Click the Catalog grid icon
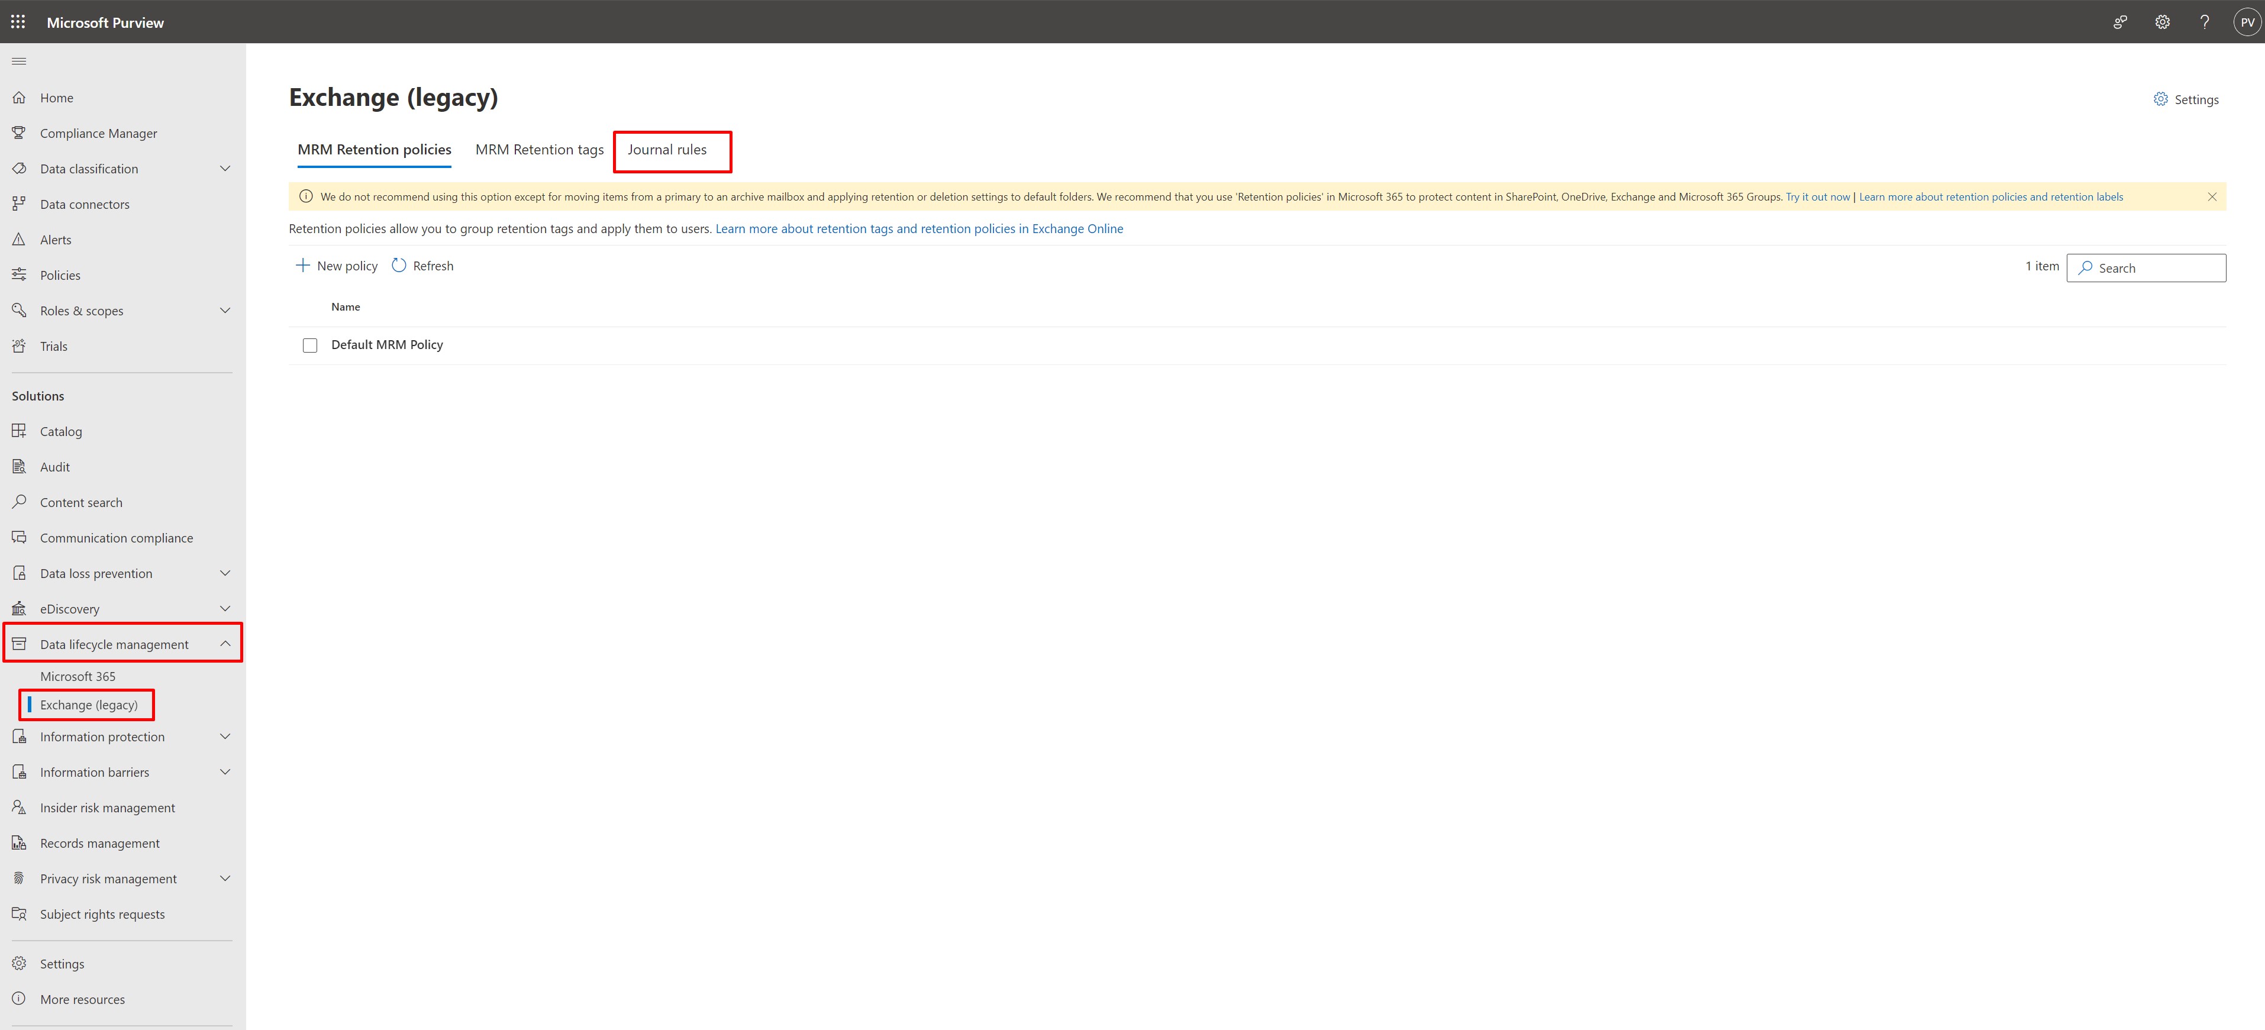Viewport: 2265px width, 1030px height. pos(20,431)
